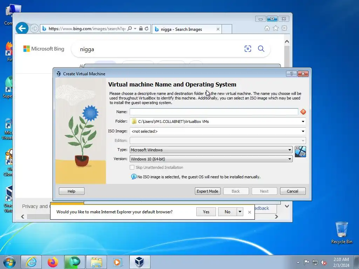This screenshot has height=269, width=359.
Task: Click the Back button in the wizard
Action: tap(236, 191)
